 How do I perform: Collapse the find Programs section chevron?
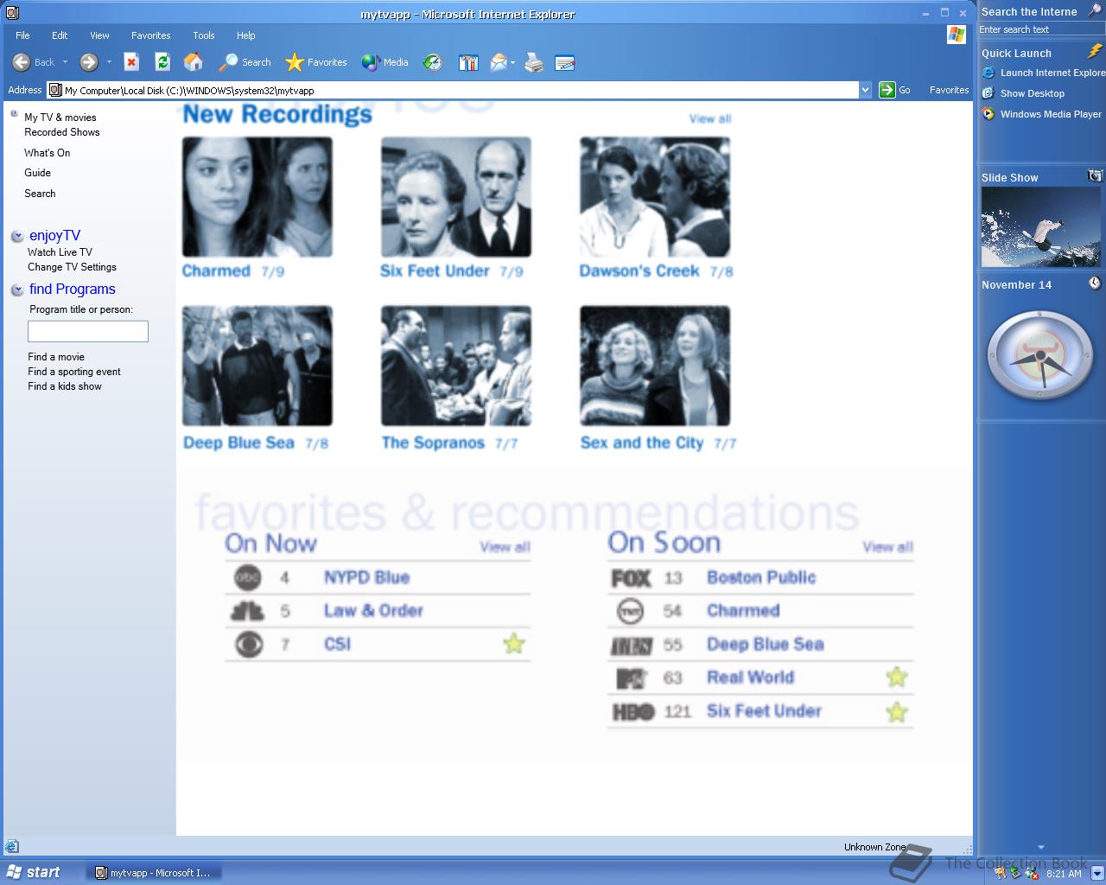17,290
